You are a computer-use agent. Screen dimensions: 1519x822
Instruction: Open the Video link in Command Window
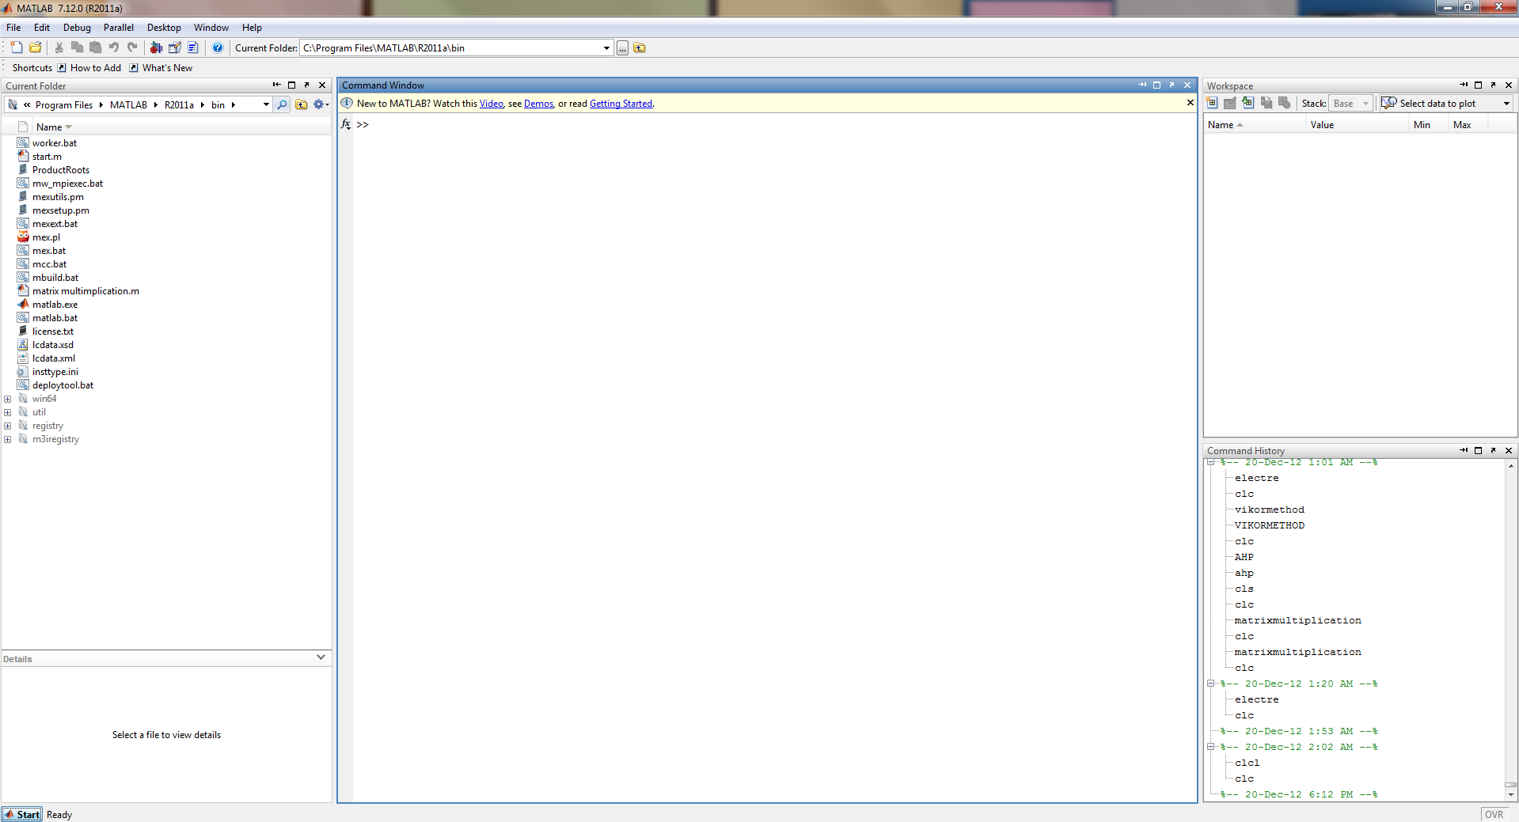pos(491,104)
